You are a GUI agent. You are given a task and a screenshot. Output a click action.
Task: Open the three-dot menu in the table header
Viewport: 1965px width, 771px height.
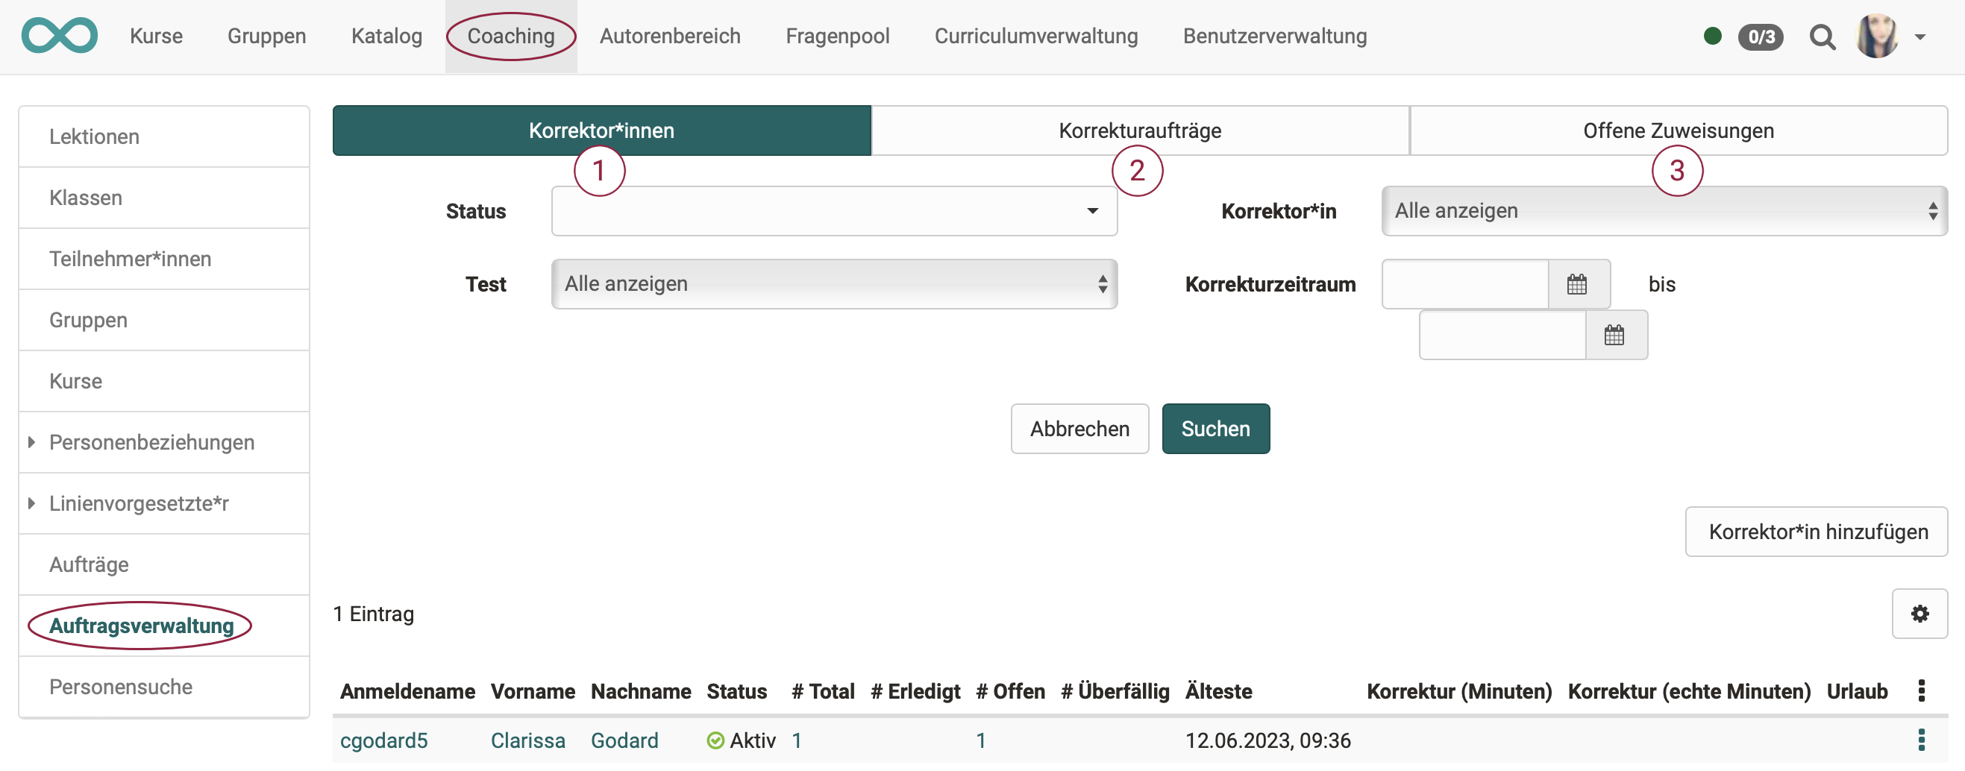point(1922,690)
